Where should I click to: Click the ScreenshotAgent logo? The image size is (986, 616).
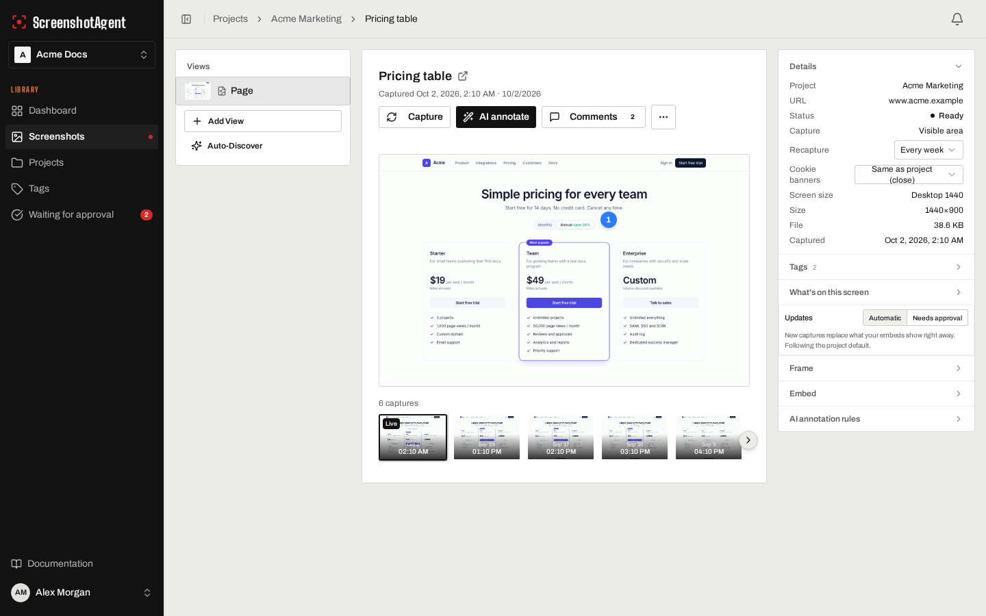pos(69,22)
